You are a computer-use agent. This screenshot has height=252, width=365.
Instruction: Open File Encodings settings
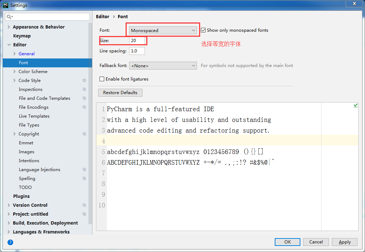[x=34, y=107]
